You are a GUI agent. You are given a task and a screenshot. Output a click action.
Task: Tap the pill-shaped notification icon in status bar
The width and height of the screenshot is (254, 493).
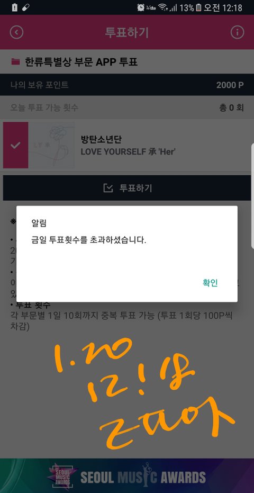26,7
